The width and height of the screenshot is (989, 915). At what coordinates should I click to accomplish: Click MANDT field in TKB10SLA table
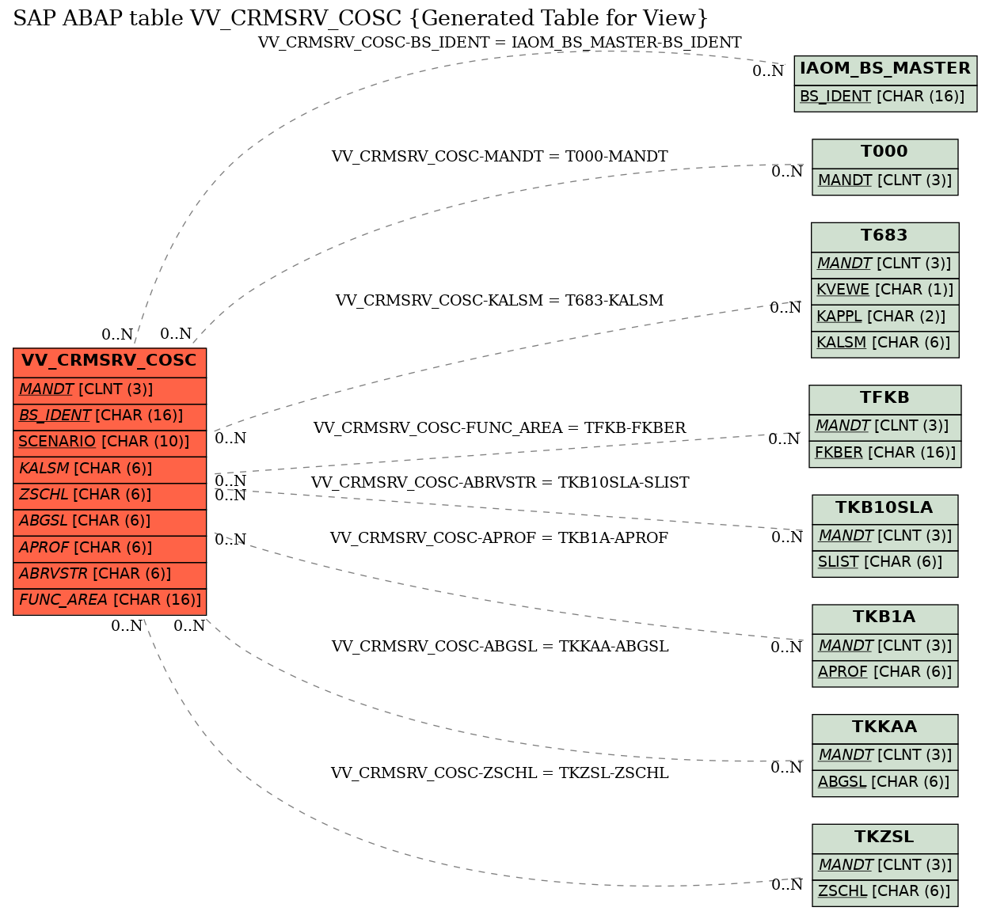[885, 537]
